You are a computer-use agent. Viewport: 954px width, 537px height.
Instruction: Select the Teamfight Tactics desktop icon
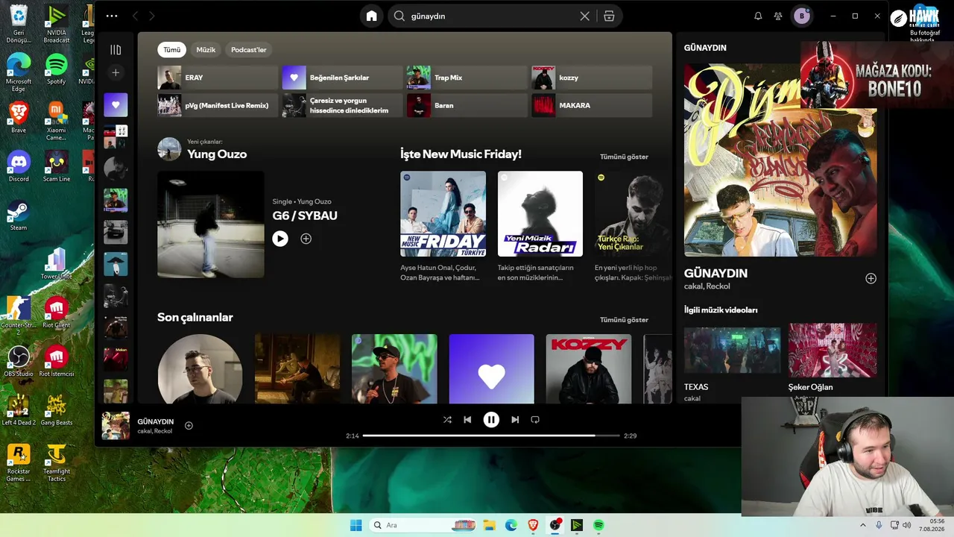(57, 463)
